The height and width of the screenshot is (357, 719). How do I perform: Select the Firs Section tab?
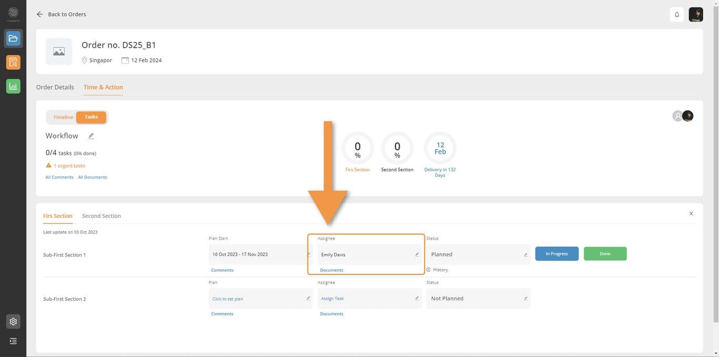pyautogui.click(x=58, y=216)
